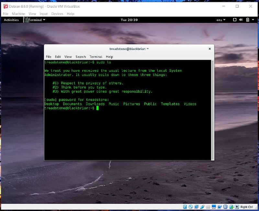Open the en1 keyboard layout dropdown
259x211 pixels.
[x=221, y=20]
